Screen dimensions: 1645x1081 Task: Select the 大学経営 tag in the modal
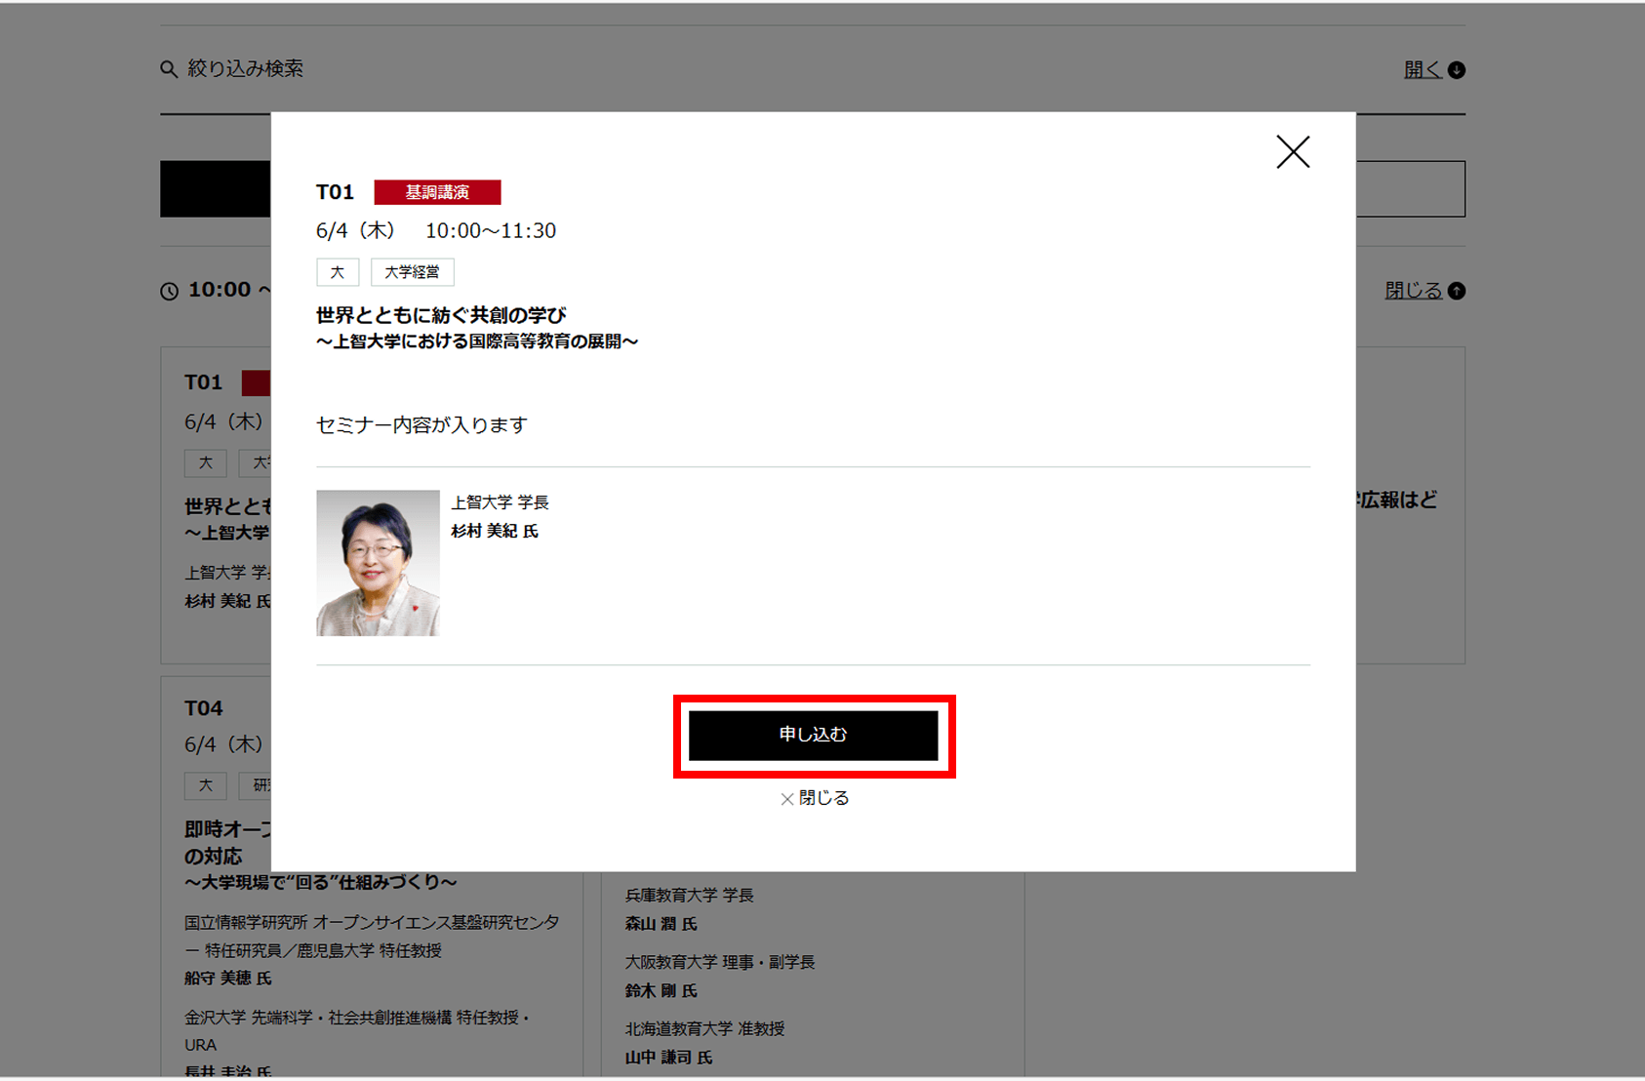(412, 272)
